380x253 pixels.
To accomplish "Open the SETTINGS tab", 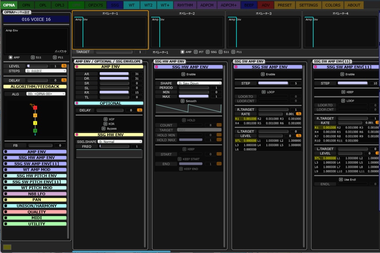I will [x=308, y=5].
